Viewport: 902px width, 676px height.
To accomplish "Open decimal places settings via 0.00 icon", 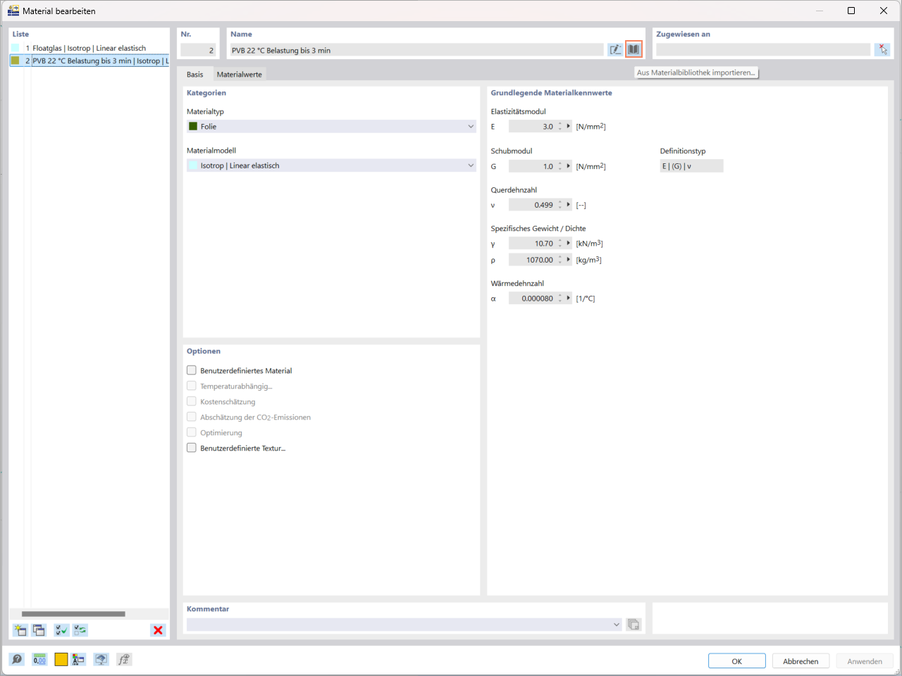I will (39, 659).
